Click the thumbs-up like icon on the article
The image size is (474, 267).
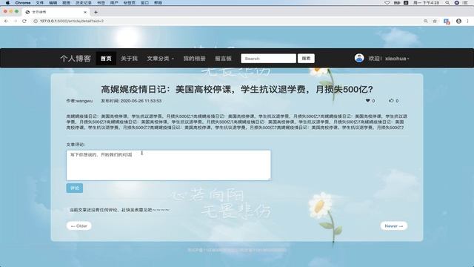click(x=391, y=101)
